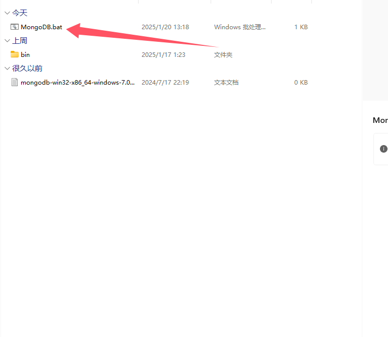The width and height of the screenshot is (388, 337).
Task: Click the 2024/7/17 22:19 modified date
Action: [x=165, y=82]
